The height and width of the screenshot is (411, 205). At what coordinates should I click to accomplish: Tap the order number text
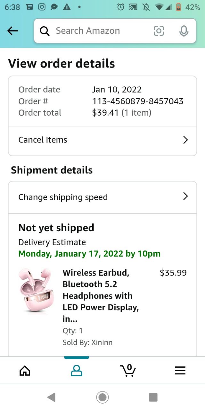(x=138, y=101)
